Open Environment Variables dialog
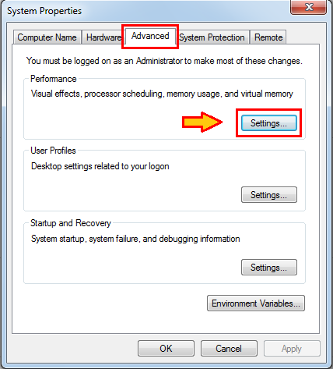This screenshot has width=333, height=369. [x=256, y=303]
